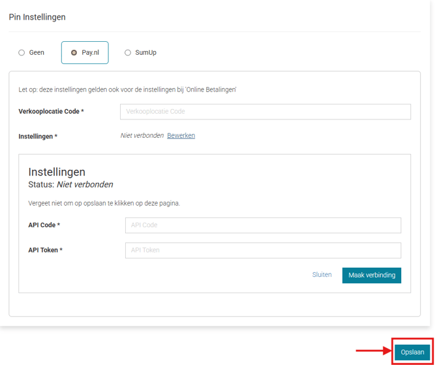Click the large Instellingen panel heading
Viewport: 437px width, 365px height.
point(57,172)
